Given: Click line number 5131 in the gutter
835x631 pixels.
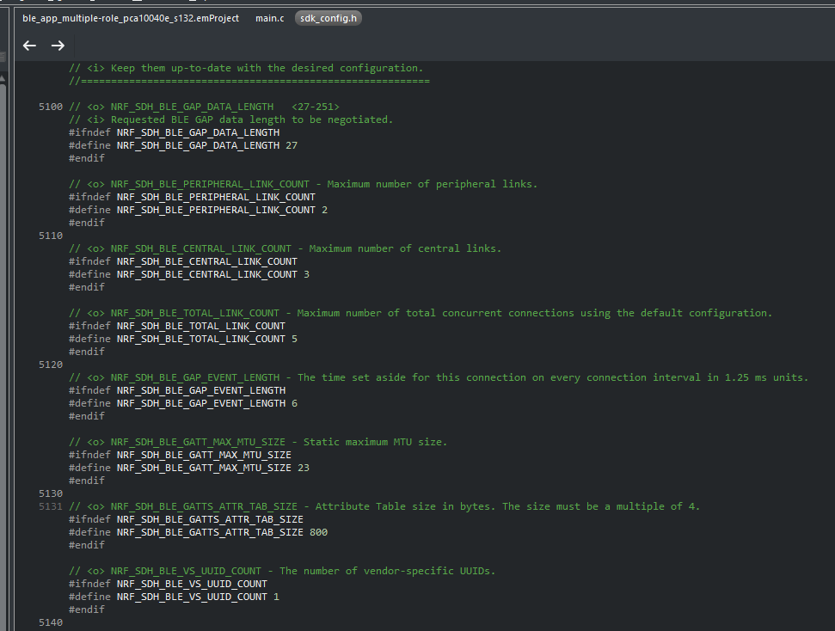Looking at the screenshot, I should [51, 506].
